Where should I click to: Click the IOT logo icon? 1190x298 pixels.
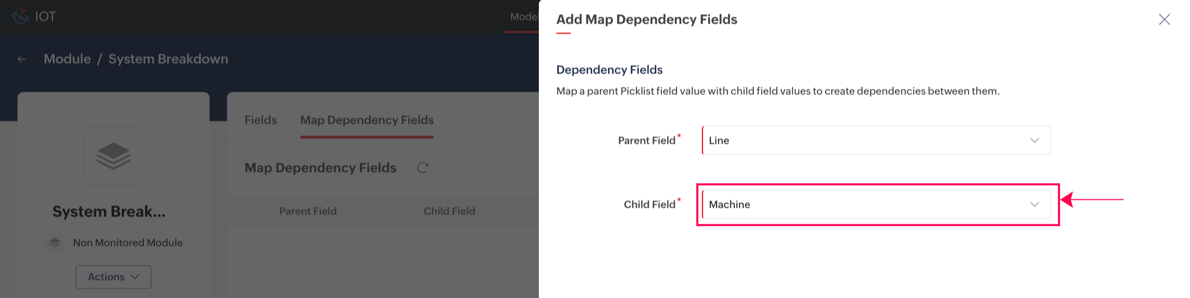coord(20,17)
